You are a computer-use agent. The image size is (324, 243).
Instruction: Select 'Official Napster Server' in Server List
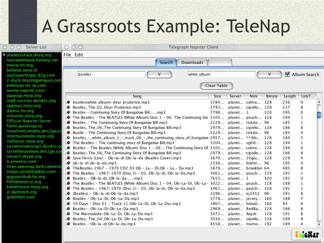[x=29, y=121]
